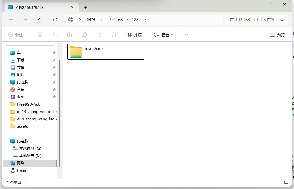Add a new tab with plus button
The width and height of the screenshot is (294, 189).
[86, 7]
